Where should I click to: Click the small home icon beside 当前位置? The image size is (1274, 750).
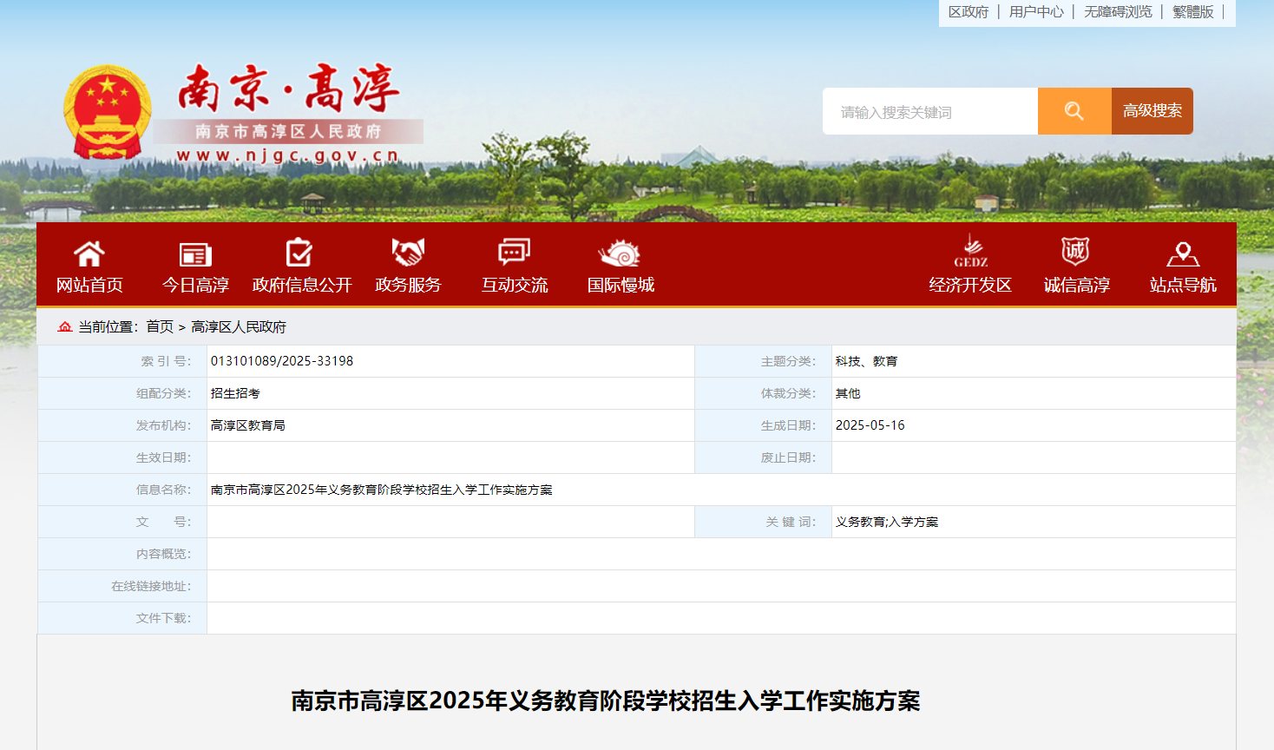(x=65, y=327)
